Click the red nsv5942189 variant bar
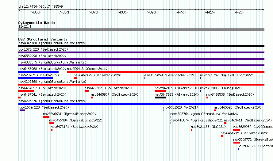Image resolution: width=273 pixels, height=161 pixels. coord(160,91)
